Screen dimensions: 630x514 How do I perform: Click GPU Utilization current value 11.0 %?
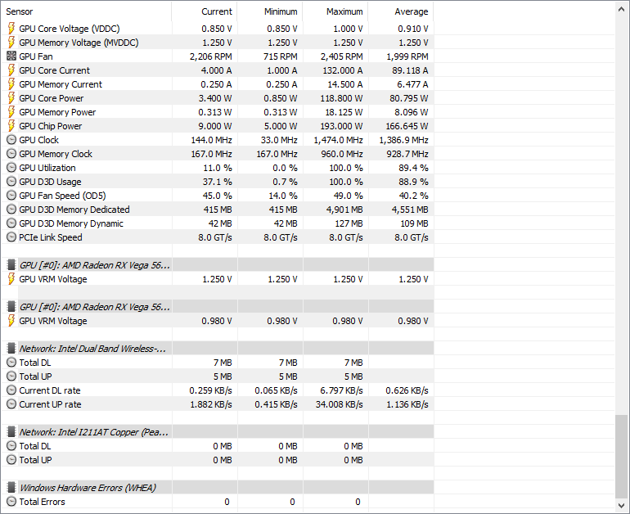click(217, 168)
